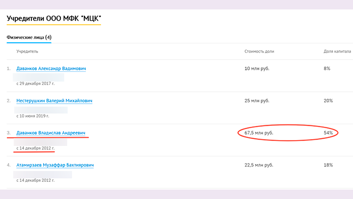Select the 18% capital share cell
This screenshot has width=353, height=199.
click(x=328, y=165)
